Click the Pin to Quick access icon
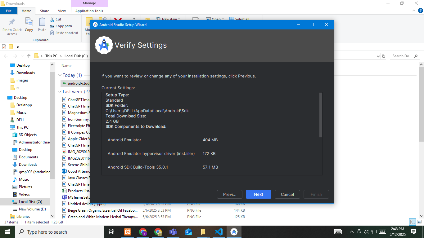Screen dimensions: 424x238 coord(12,22)
